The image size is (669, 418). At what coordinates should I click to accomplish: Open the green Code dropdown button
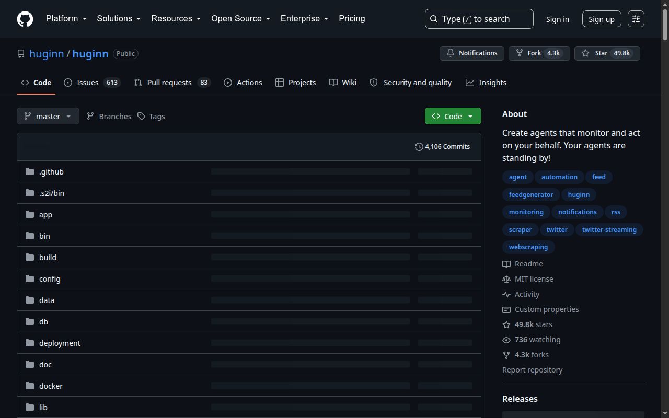coord(453,116)
